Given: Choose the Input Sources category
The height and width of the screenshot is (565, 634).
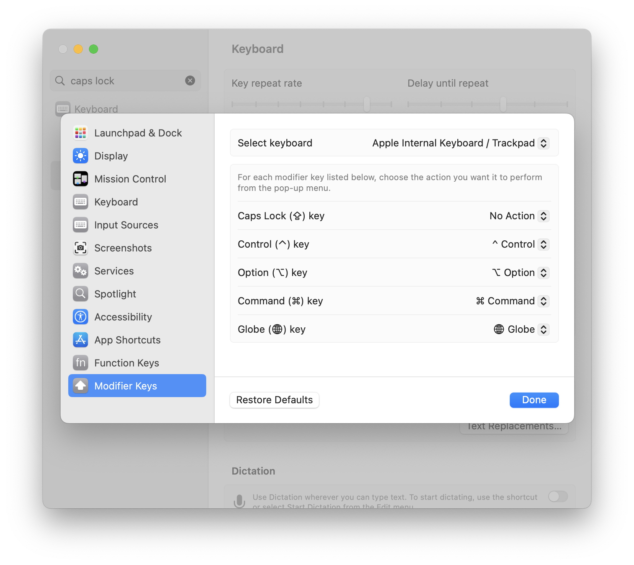Looking at the screenshot, I should click(x=137, y=225).
